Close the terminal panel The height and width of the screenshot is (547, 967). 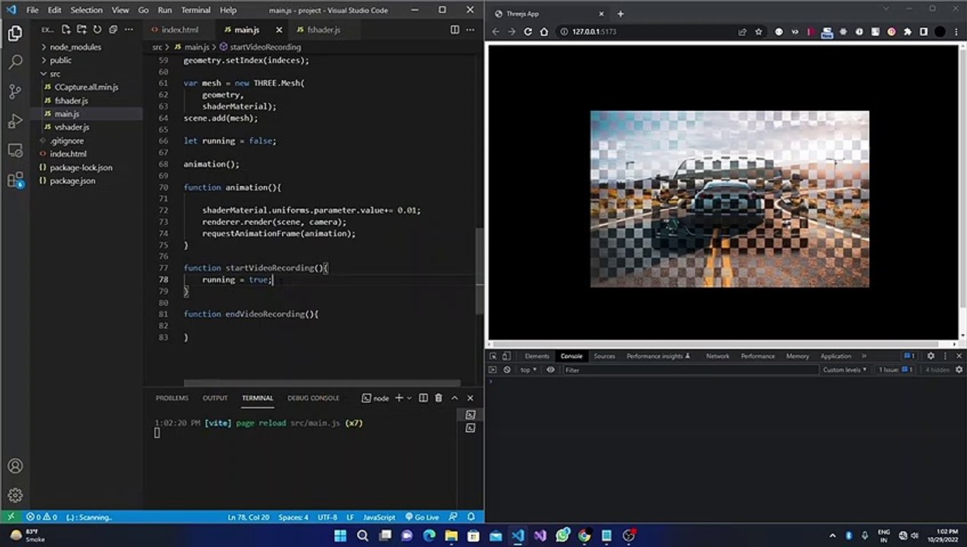point(470,397)
